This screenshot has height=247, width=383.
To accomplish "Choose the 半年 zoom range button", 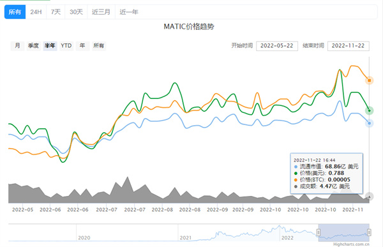I will click(50, 46).
